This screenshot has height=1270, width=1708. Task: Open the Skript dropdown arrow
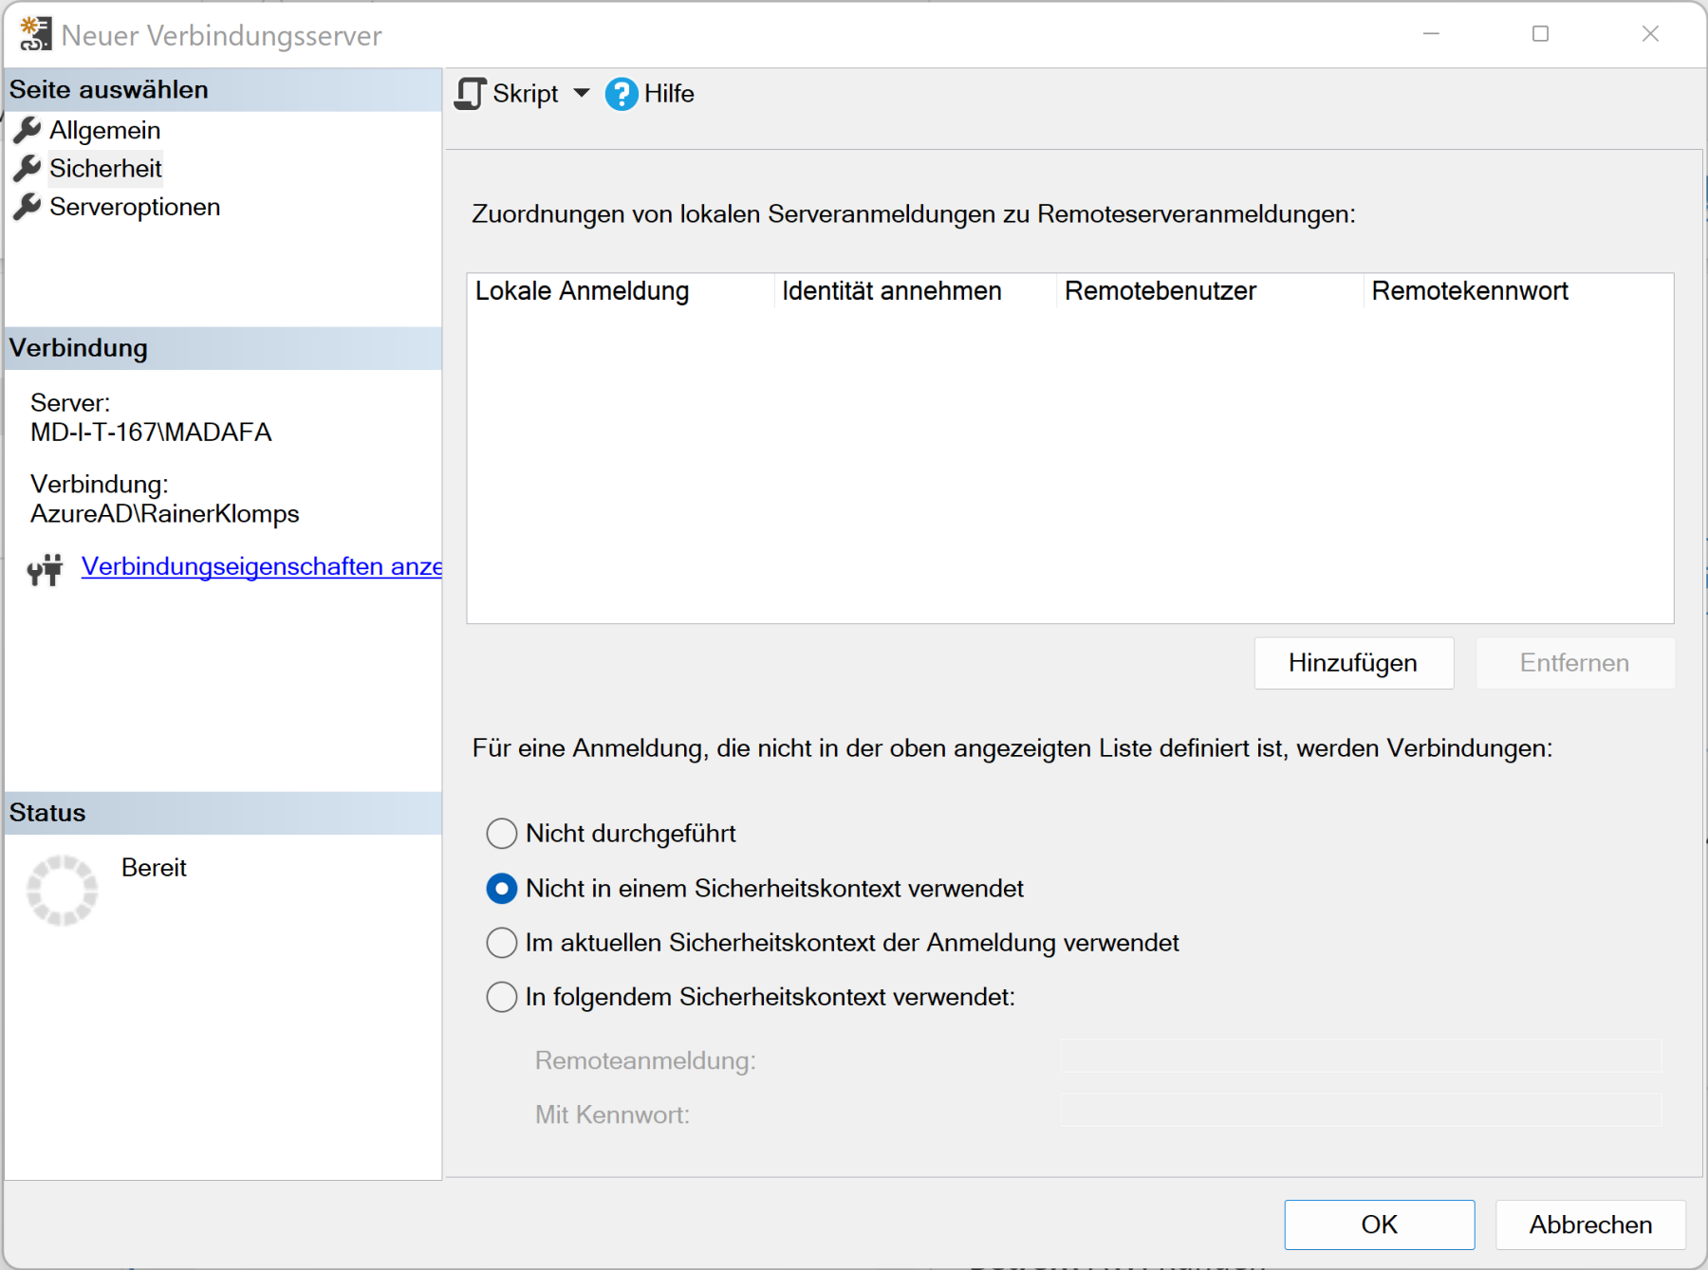coord(582,93)
